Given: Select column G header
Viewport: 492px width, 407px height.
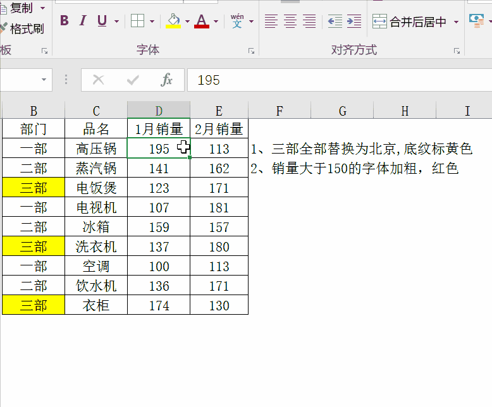Looking at the screenshot, I should pos(342,111).
